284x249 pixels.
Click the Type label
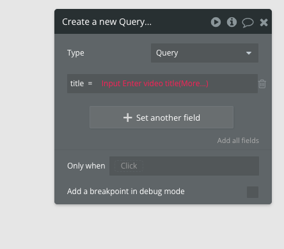click(75, 53)
